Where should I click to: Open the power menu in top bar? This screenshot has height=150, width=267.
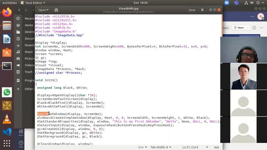(x=258, y=3)
